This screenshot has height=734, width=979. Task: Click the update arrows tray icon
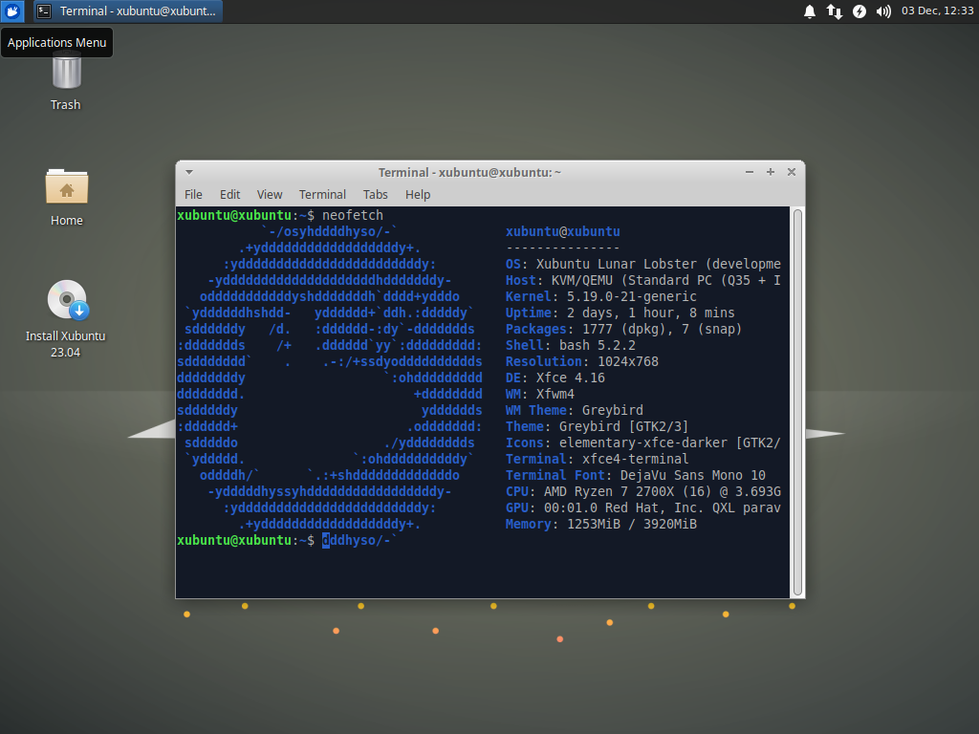pos(834,11)
